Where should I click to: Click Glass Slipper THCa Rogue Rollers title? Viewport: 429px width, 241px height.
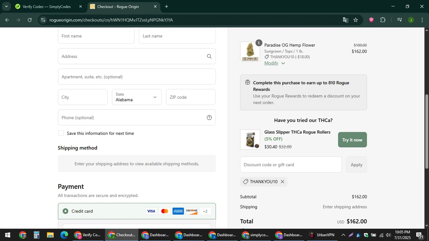coord(297,132)
